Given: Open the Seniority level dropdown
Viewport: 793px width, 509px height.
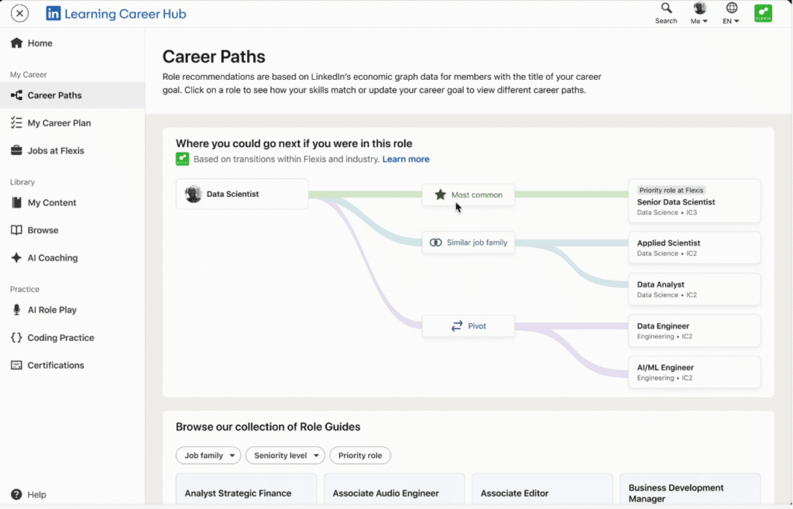Looking at the screenshot, I should click(x=285, y=456).
